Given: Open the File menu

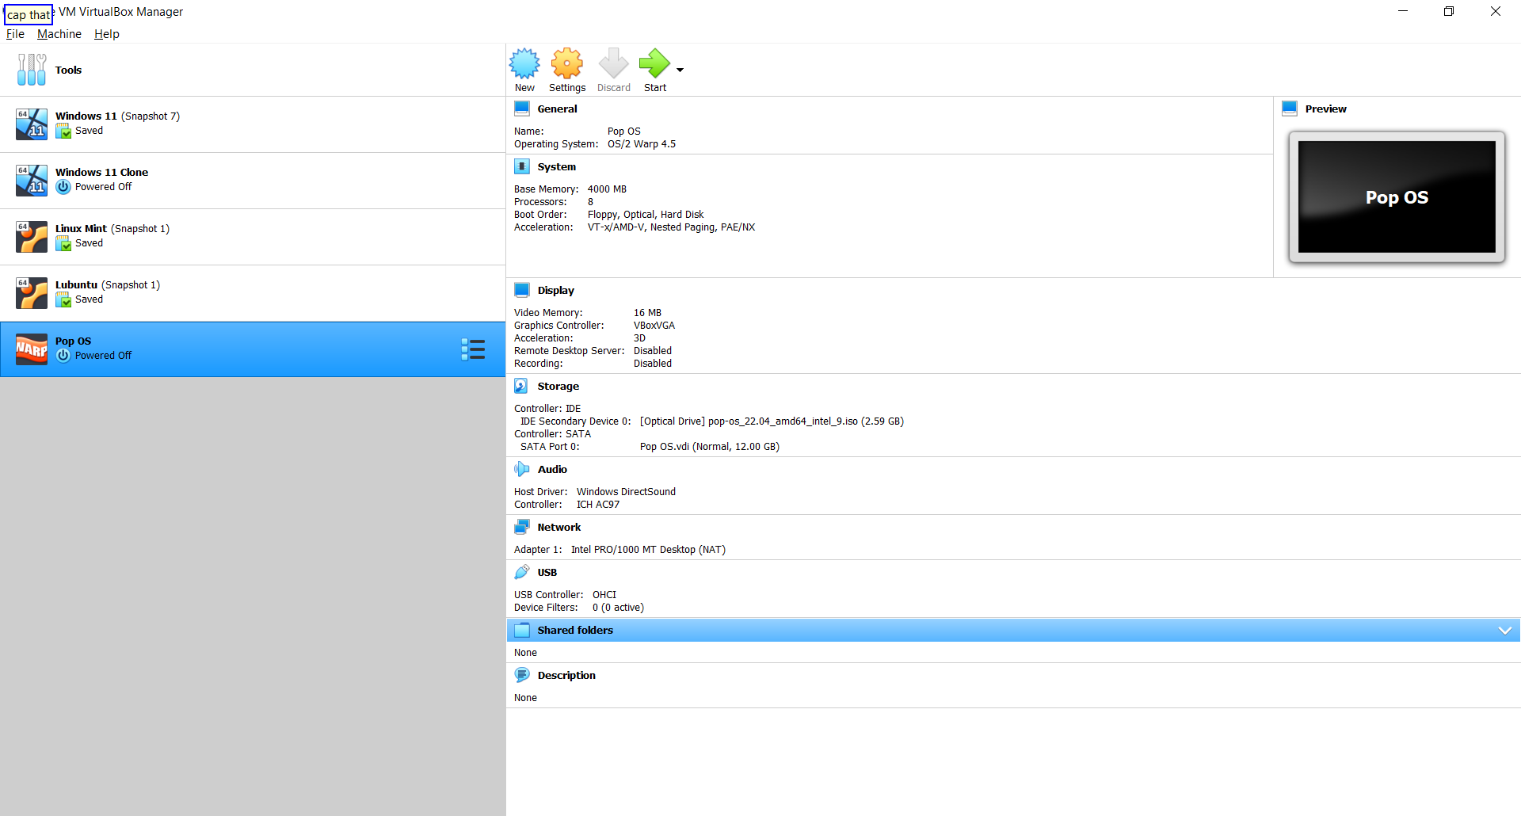Looking at the screenshot, I should tap(15, 34).
